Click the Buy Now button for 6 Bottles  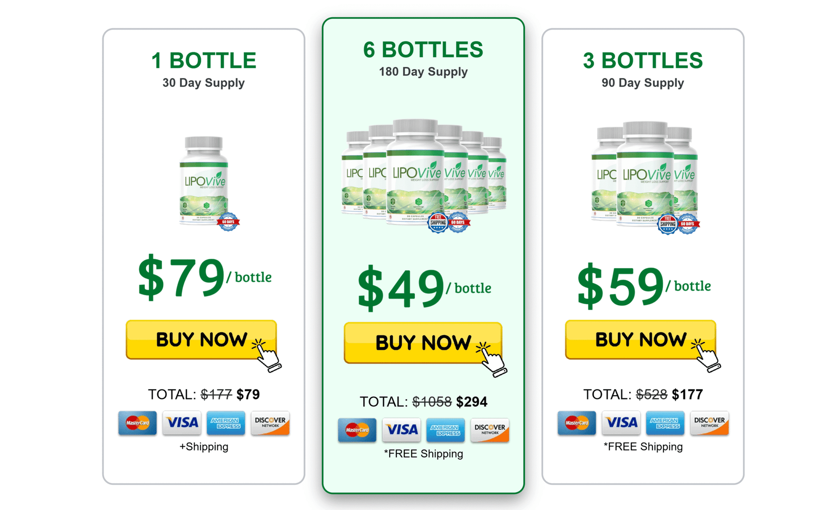(x=423, y=343)
